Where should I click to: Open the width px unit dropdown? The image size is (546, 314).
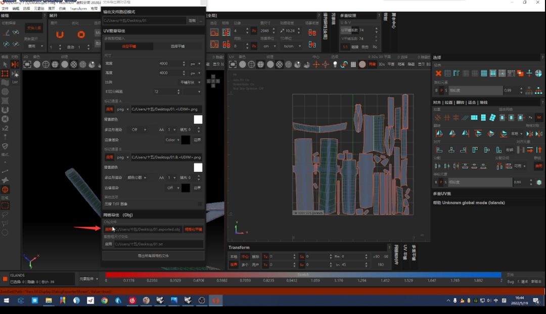pos(195,64)
